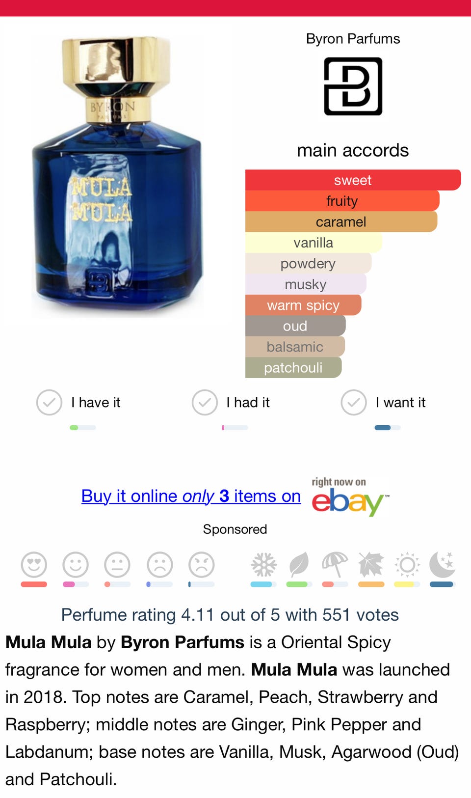Choose the neutral face rating icon
Screen dimensions: 471x798
[117, 565]
